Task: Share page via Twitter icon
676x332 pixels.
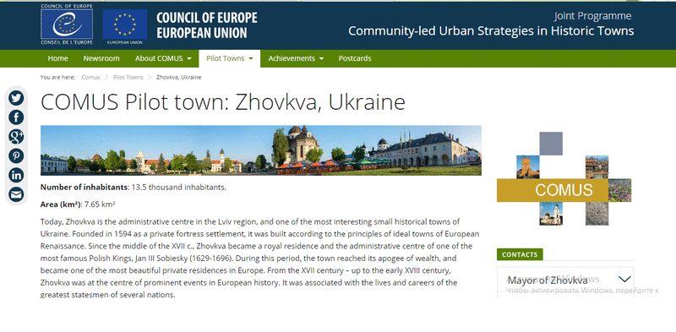Action: [x=16, y=98]
